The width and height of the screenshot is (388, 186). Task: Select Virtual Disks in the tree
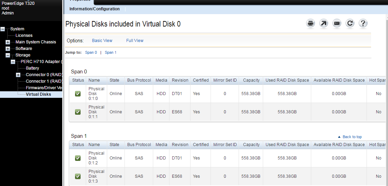coord(38,94)
